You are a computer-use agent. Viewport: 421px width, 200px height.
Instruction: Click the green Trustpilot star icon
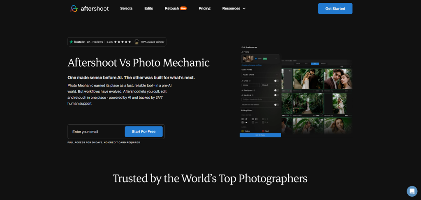click(71, 42)
